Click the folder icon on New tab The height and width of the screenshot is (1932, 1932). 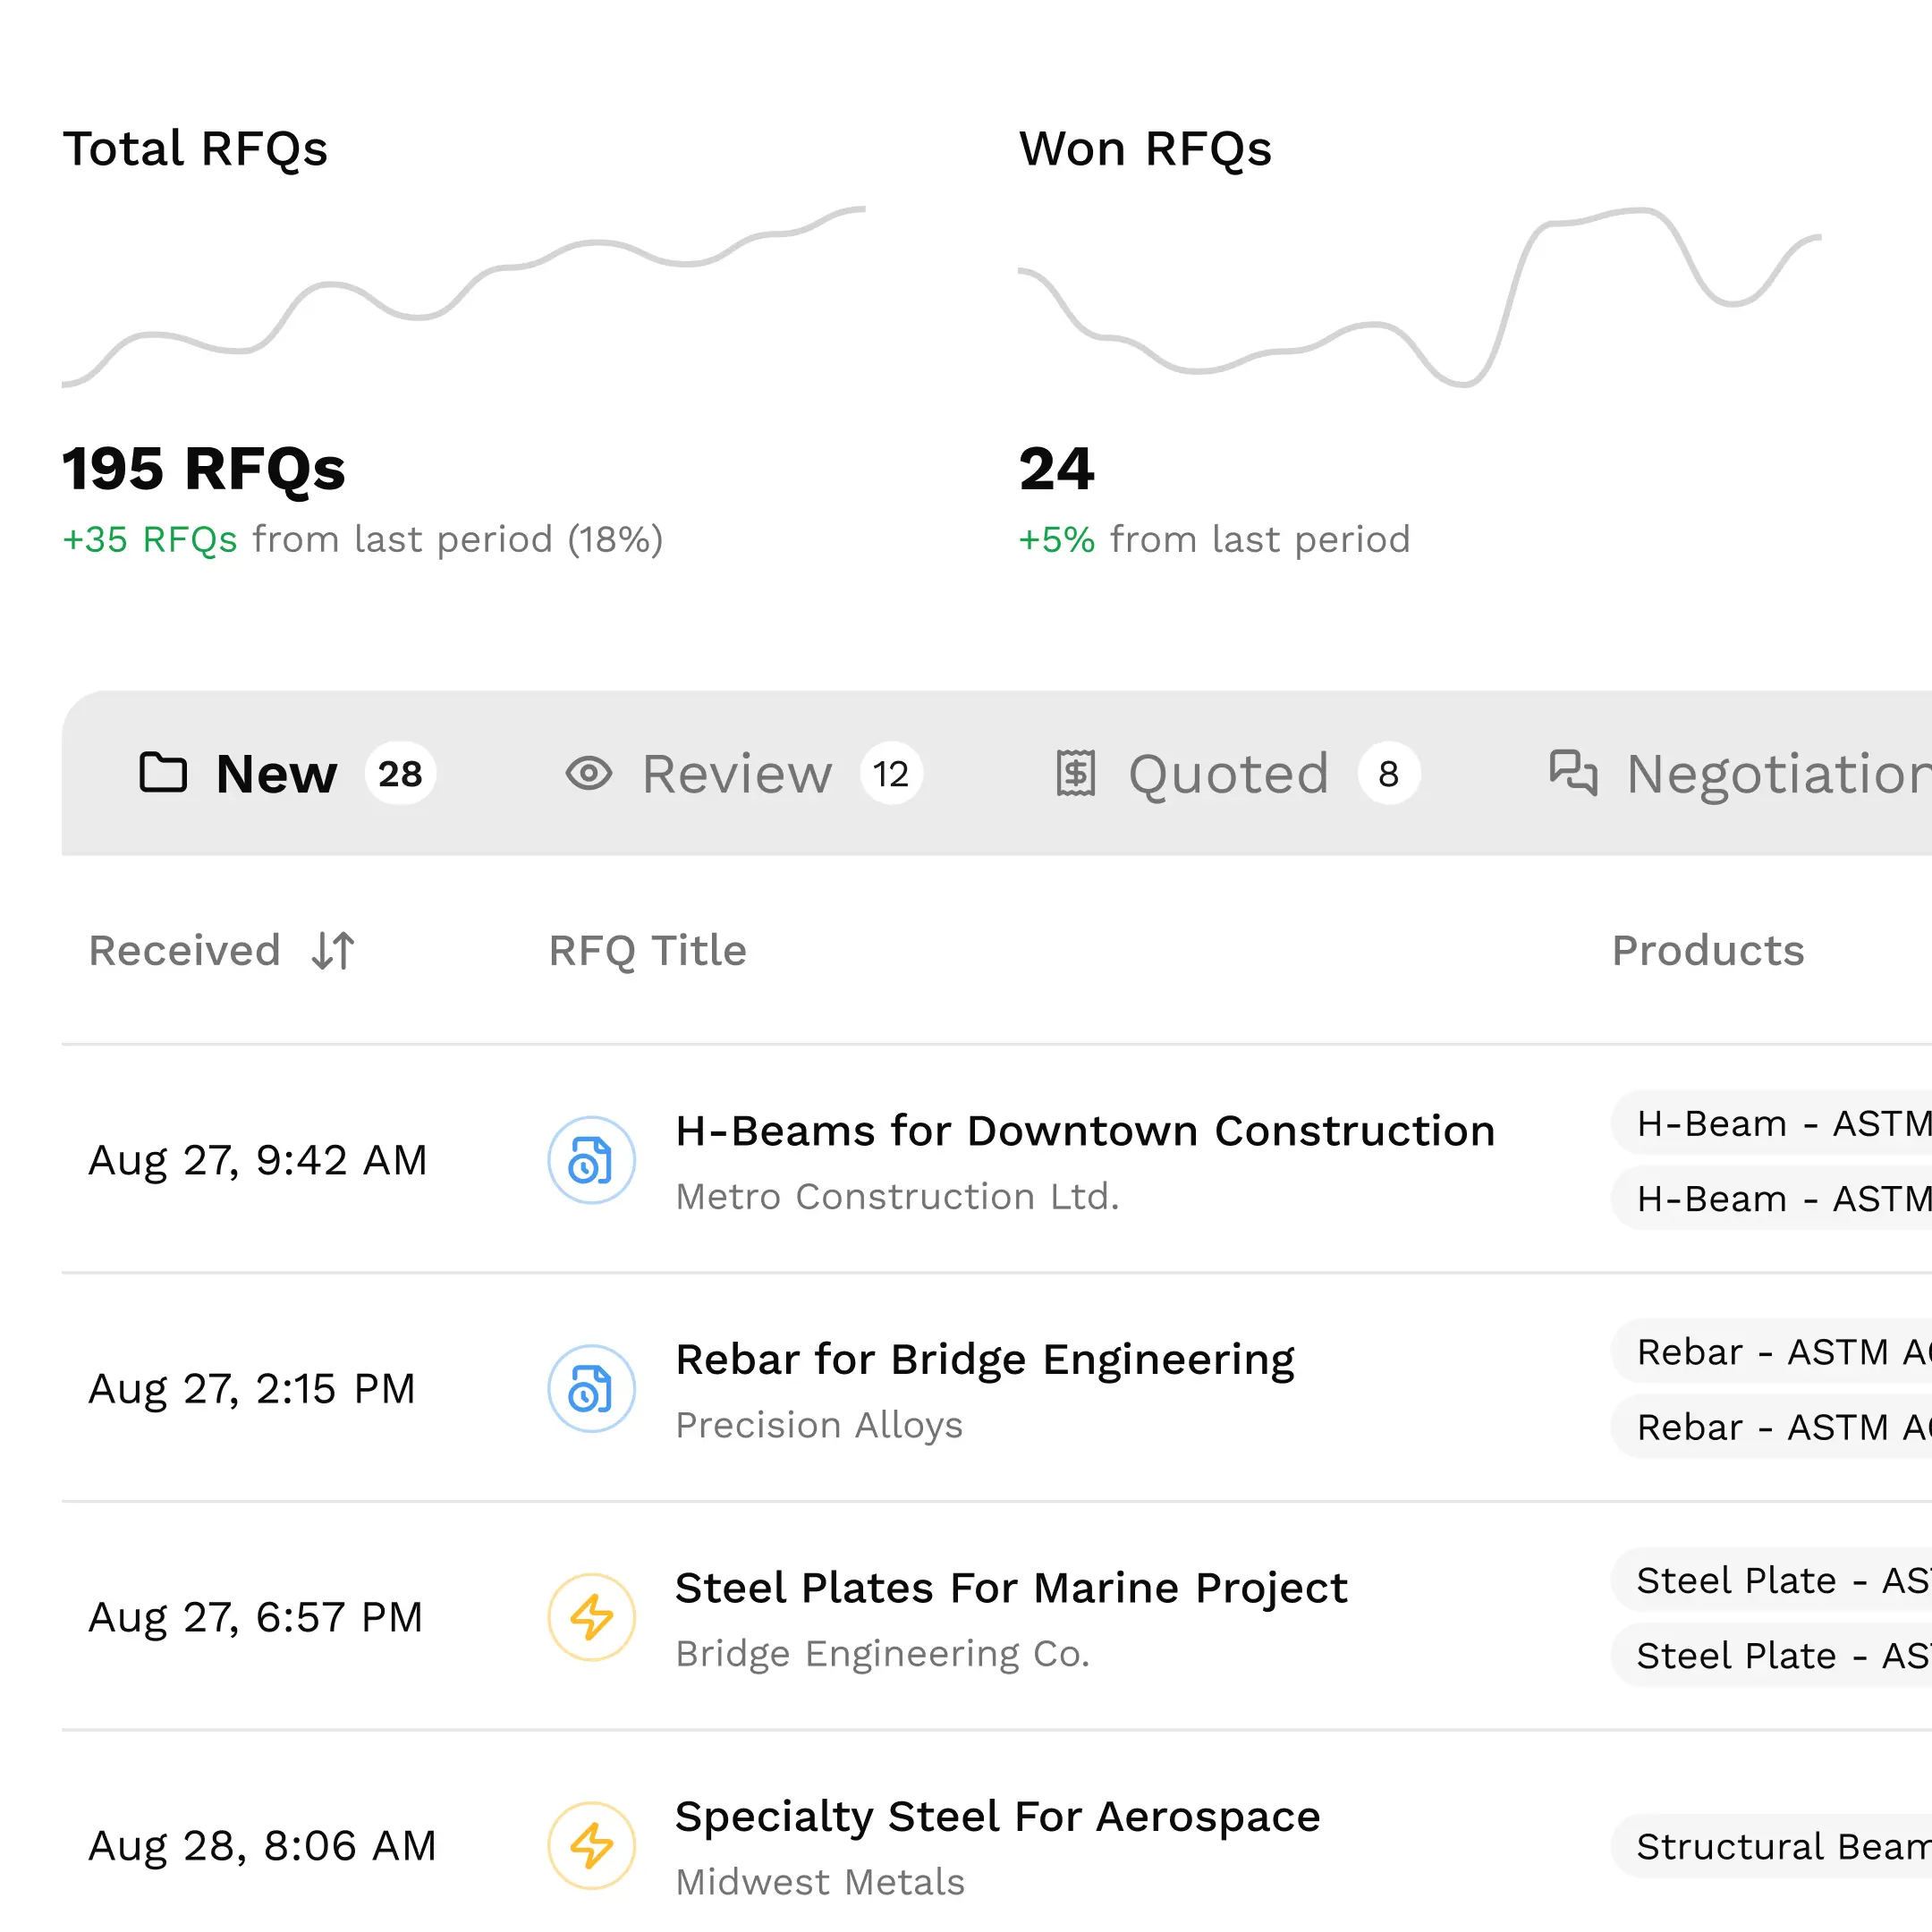coord(163,773)
